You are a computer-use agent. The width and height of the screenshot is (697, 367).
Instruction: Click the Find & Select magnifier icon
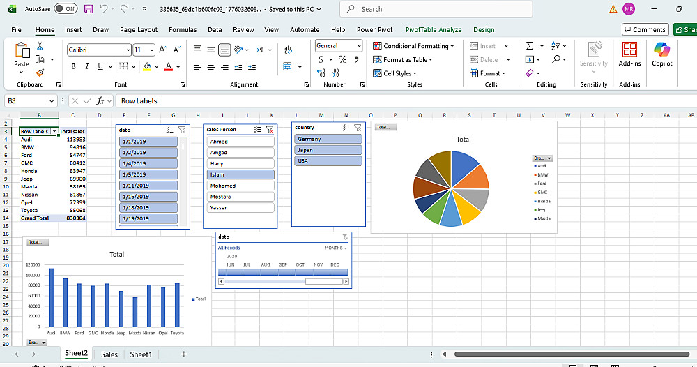pos(556,59)
